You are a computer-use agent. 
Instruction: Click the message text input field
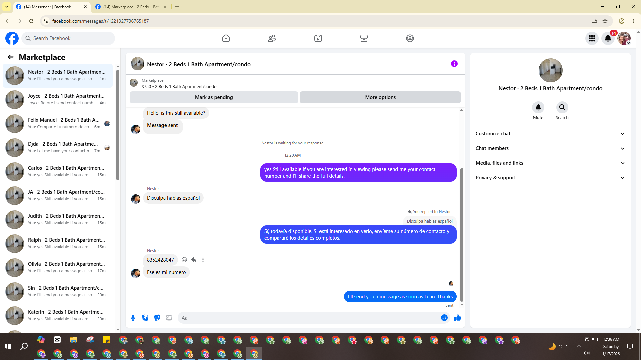coord(310,318)
